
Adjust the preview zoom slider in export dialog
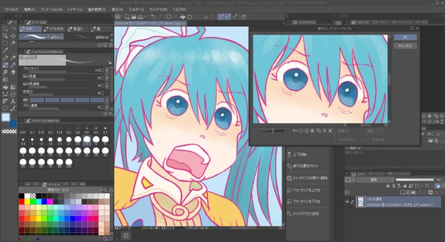tap(269, 131)
